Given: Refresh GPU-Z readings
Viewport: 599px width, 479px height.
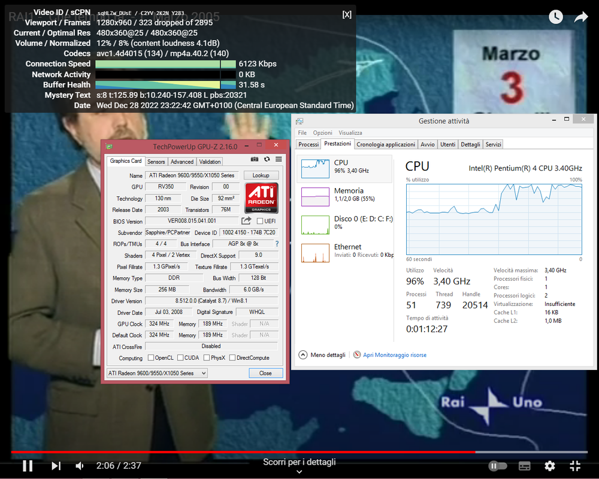Looking at the screenshot, I should click(267, 159).
